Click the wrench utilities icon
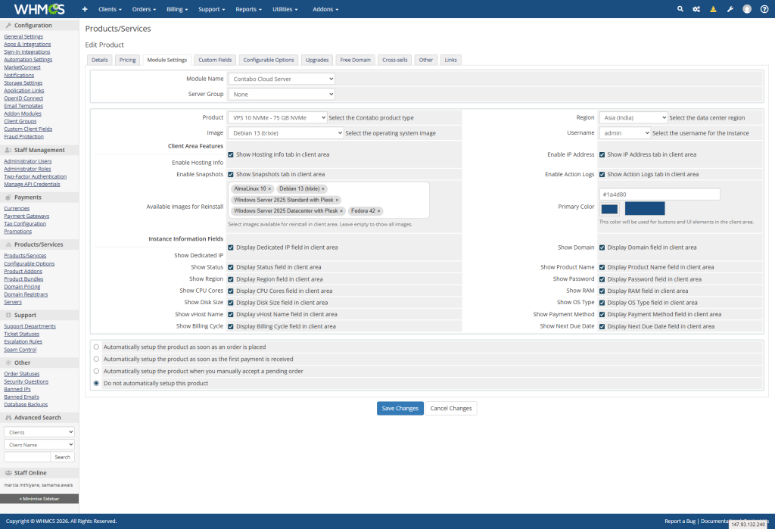Screen dimensions: 775x529 730,9
